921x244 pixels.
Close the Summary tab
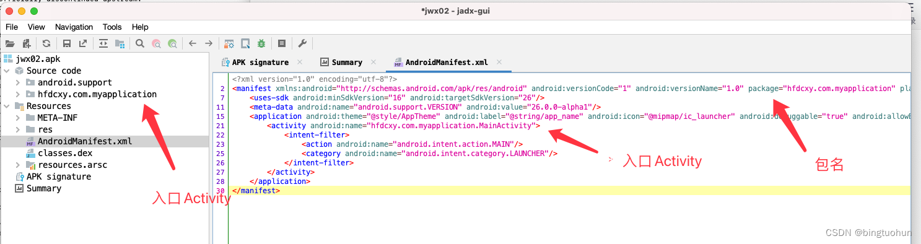click(373, 62)
